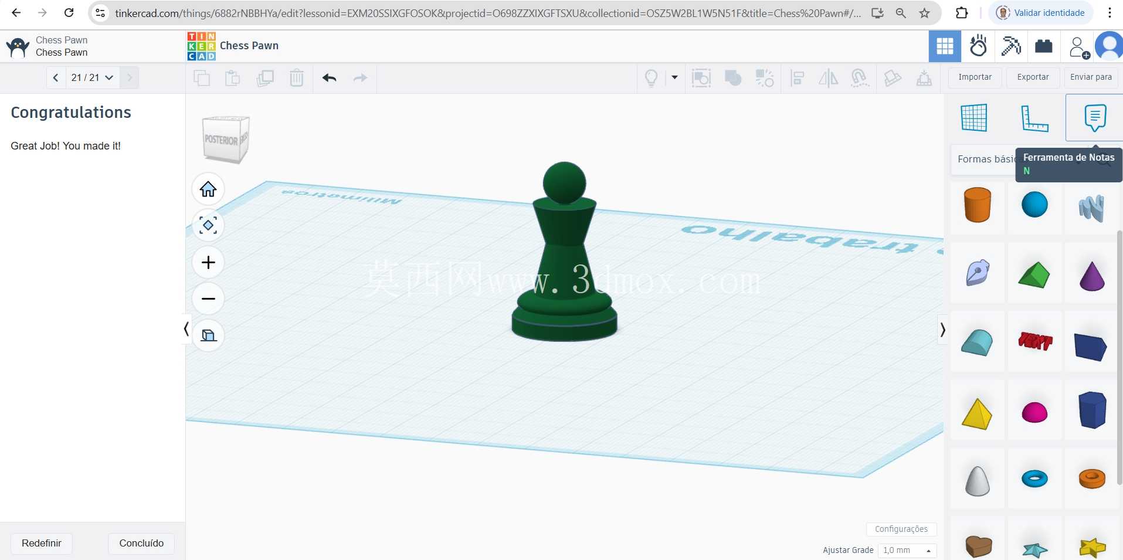Open the Bricks mode icon
Screen dimensions: 1123x560
(1044, 46)
